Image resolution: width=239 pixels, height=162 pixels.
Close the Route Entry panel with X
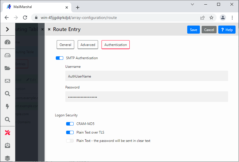pyautogui.click(x=49, y=29)
